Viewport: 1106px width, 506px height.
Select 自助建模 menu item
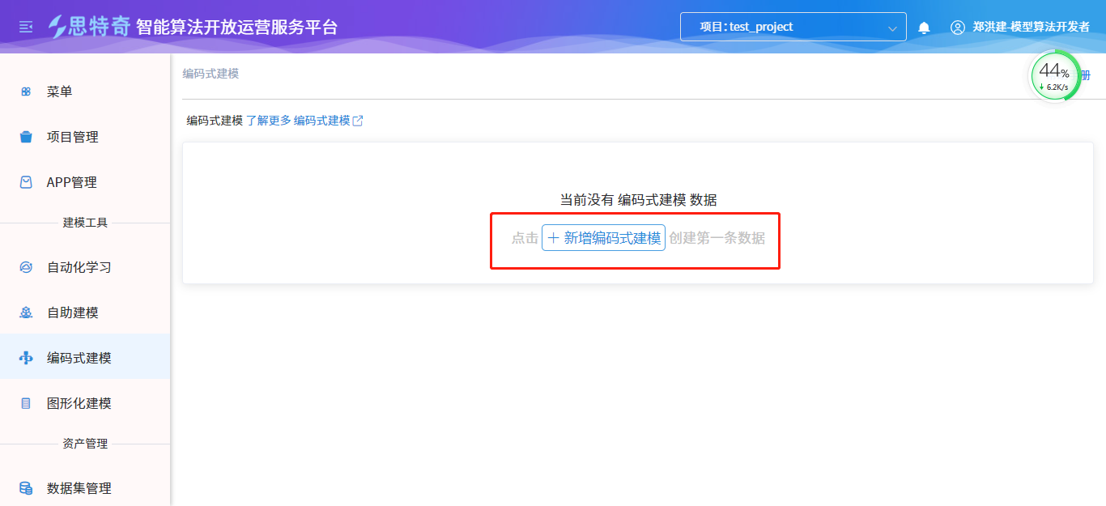[x=85, y=313]
